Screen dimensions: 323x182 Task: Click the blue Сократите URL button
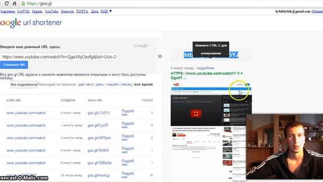[x=14, y=65]
